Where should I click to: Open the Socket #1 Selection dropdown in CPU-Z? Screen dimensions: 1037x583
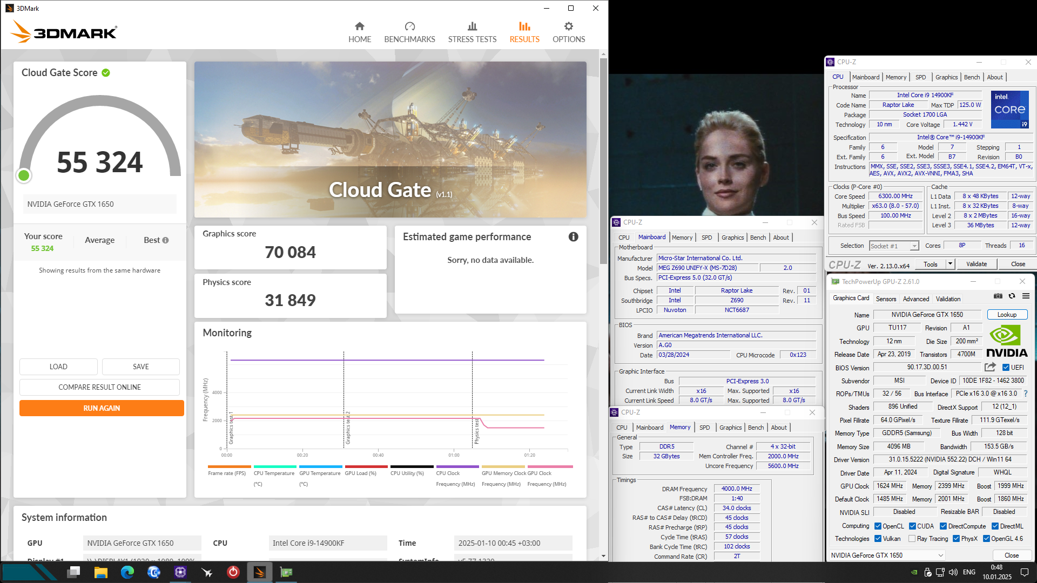tap(894, 246)
